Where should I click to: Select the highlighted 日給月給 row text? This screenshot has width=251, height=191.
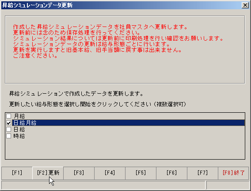(25, 123)
